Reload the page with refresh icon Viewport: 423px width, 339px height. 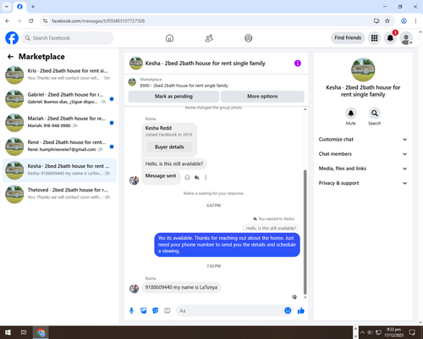(x=31, y=21)
